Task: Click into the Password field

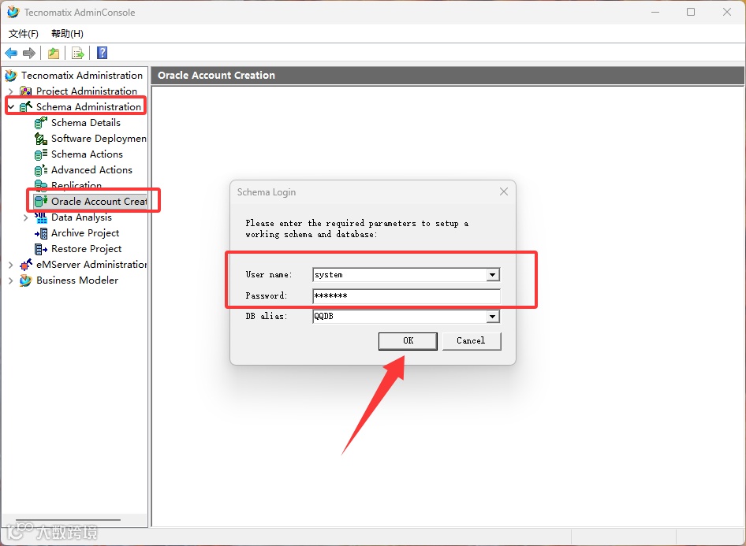Action: tap(406, 295)
